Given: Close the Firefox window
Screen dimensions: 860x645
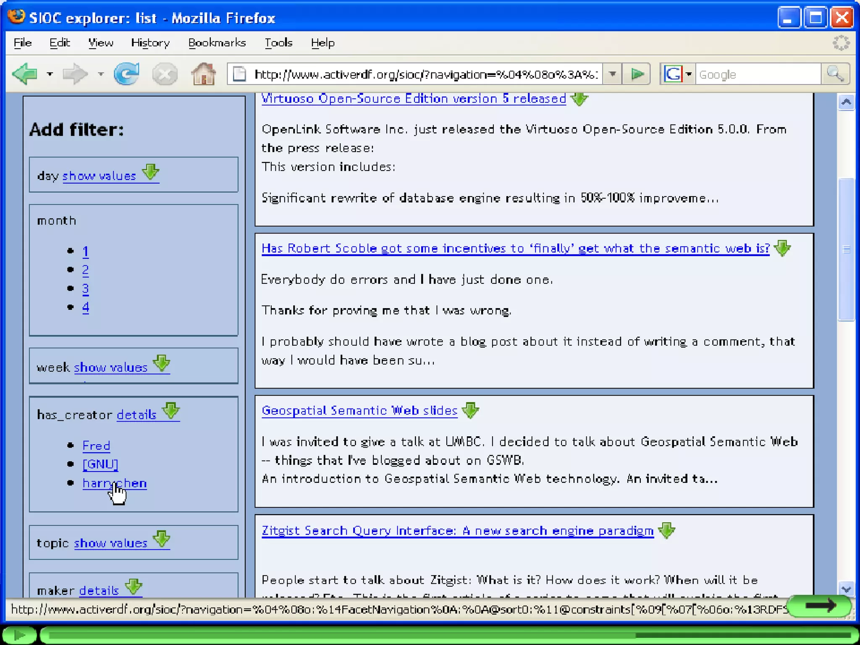Looking at the screenshot, I should click(x=842, y=18).
